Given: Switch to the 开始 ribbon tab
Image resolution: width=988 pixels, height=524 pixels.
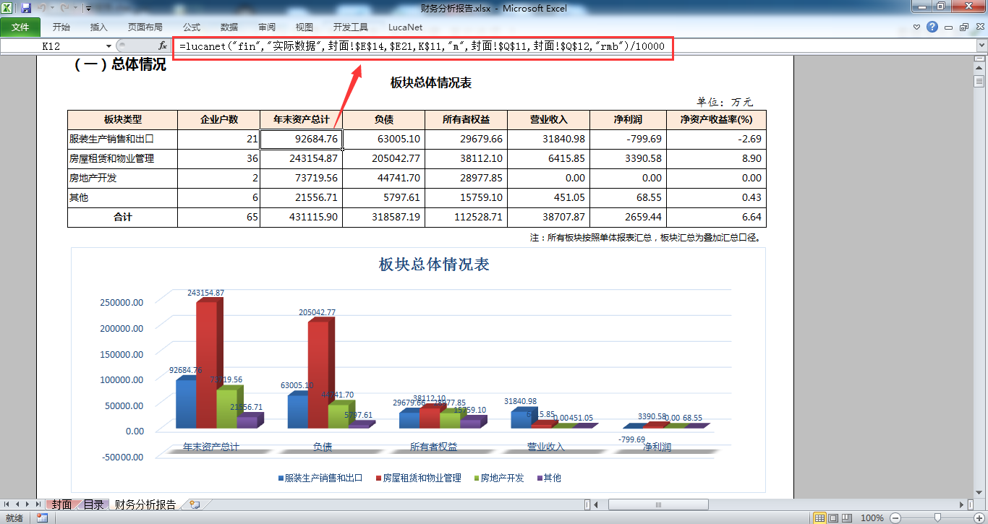Looking at the screenshot, I should click(x=61, y=27).
